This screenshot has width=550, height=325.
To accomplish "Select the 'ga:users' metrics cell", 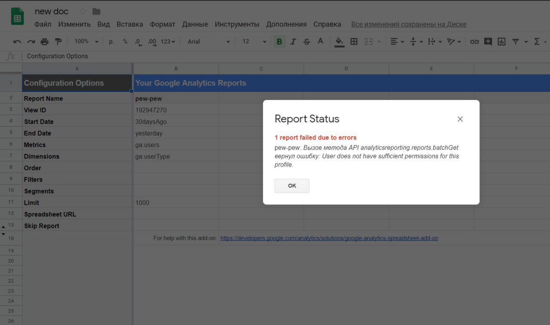I will pyautogui.click(x=176, y=145).
